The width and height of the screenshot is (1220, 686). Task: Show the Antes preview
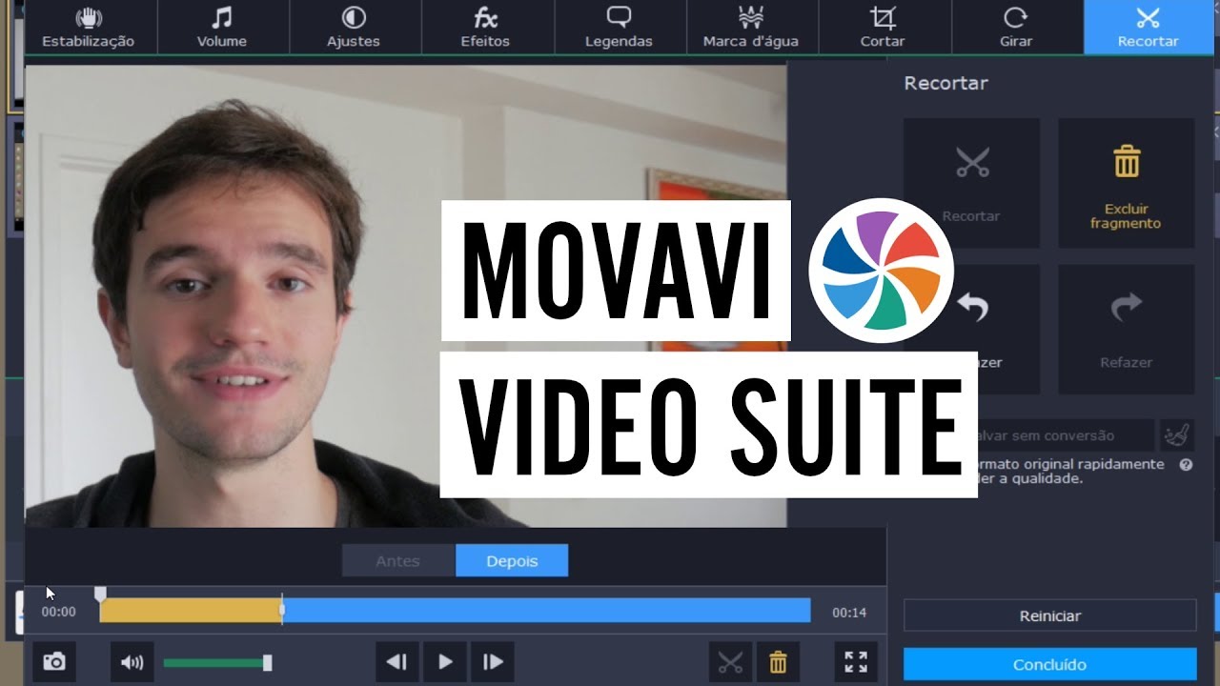[x=398, y=561]
